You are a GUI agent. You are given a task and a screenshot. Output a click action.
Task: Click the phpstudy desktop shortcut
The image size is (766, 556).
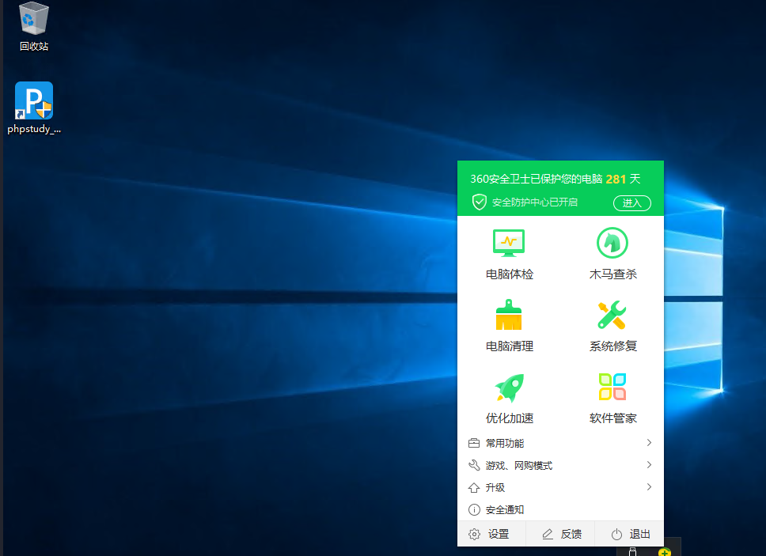point(34,101)
